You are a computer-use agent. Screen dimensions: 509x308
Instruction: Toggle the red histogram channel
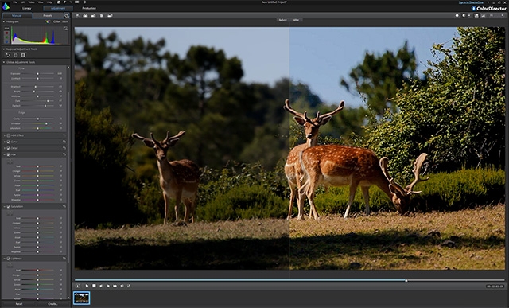[x=7, y=33]
